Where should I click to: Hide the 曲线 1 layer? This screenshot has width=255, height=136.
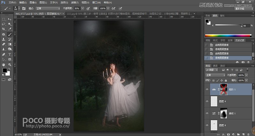point(207,113)
